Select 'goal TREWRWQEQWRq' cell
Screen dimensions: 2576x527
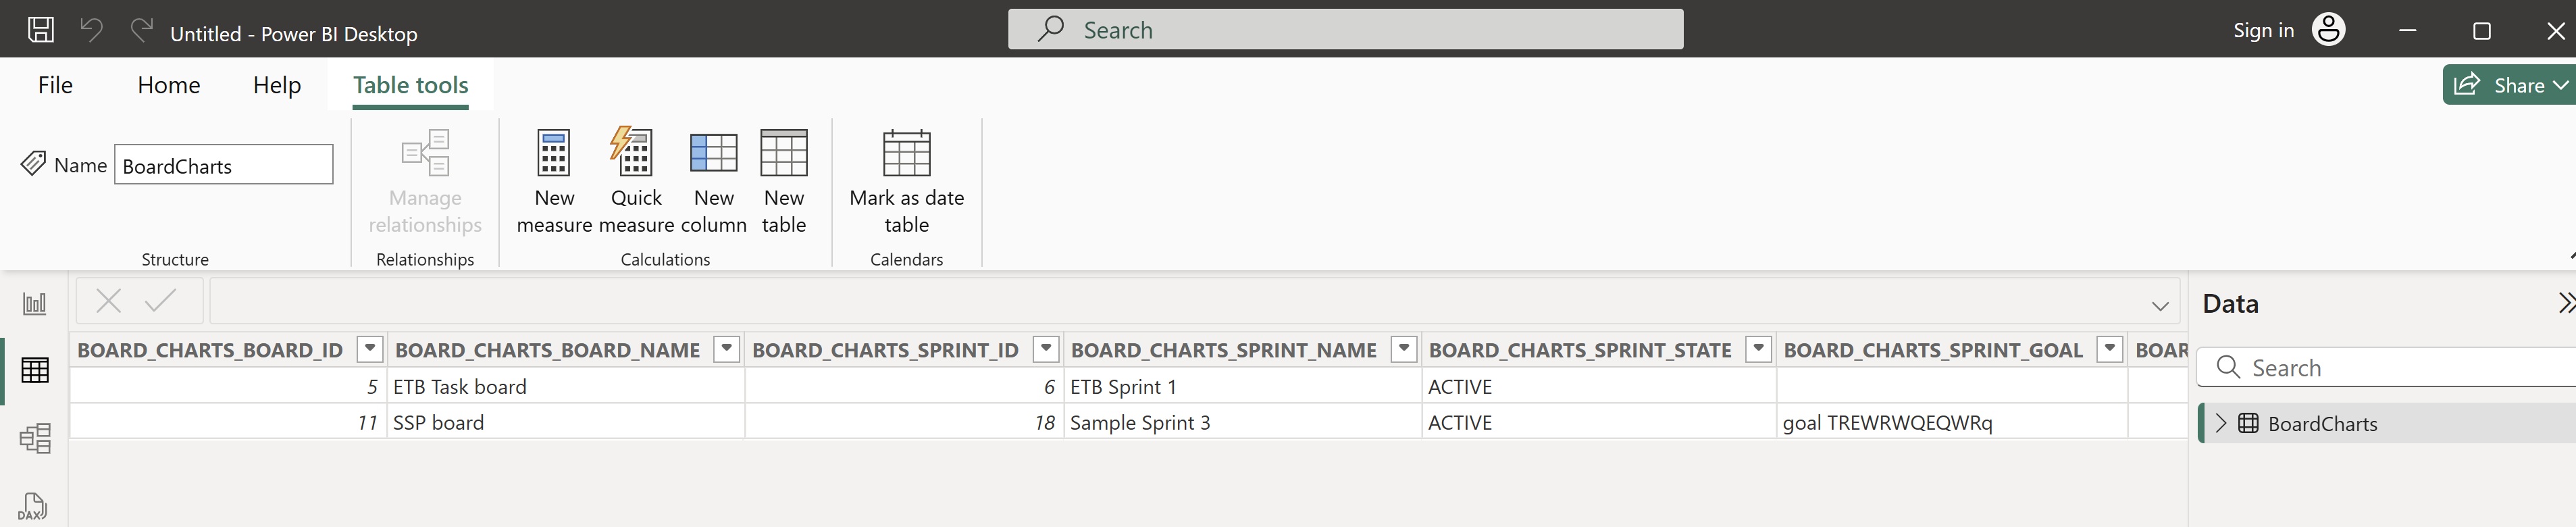click(x=1952, y=422)
